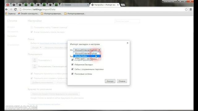This screenshot has height=111, width=198.
Task: Toggle always show bookmarks bar checkbox
Action: tap(32, 32)
